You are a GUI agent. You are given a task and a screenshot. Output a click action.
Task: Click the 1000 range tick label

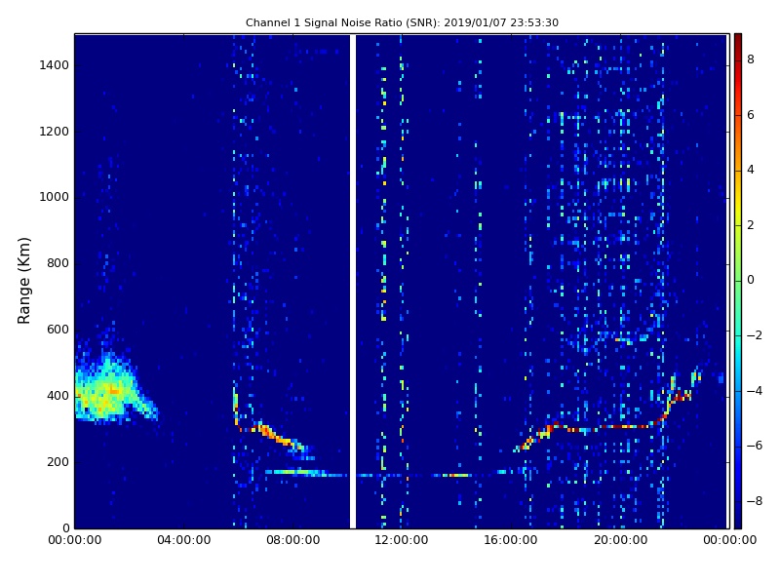[x=55, y=197]
